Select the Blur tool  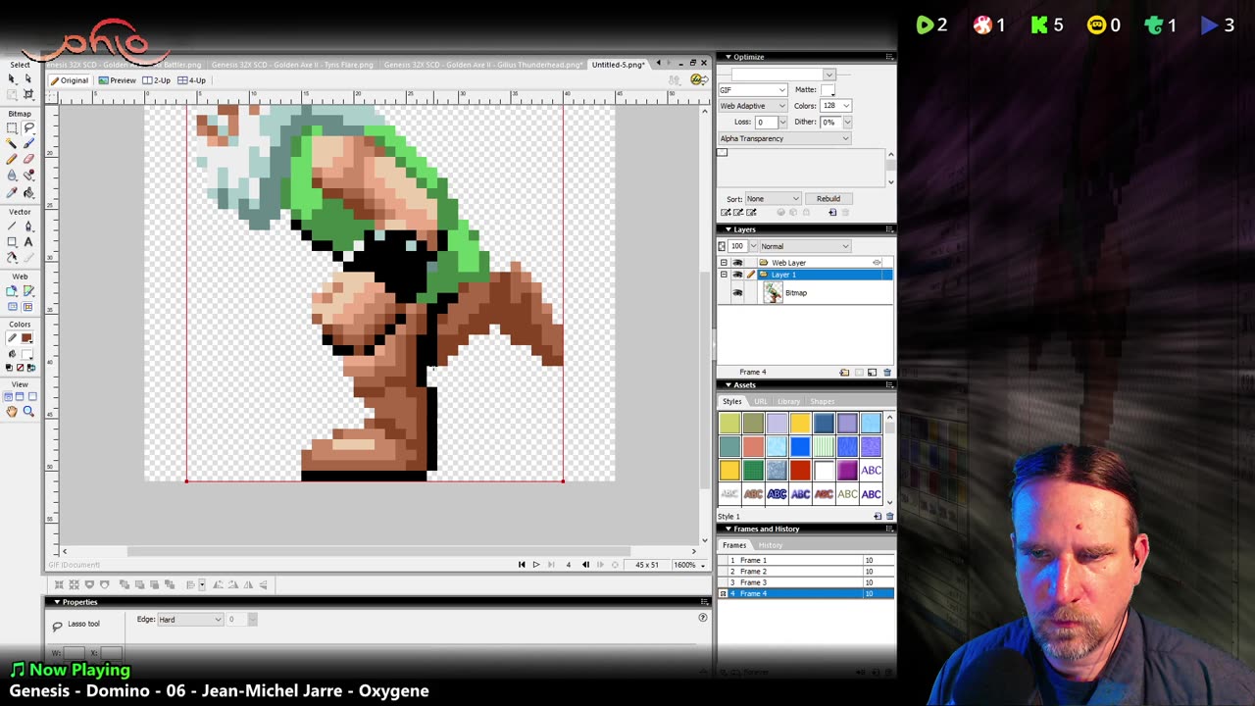click(x=12, y=176)
